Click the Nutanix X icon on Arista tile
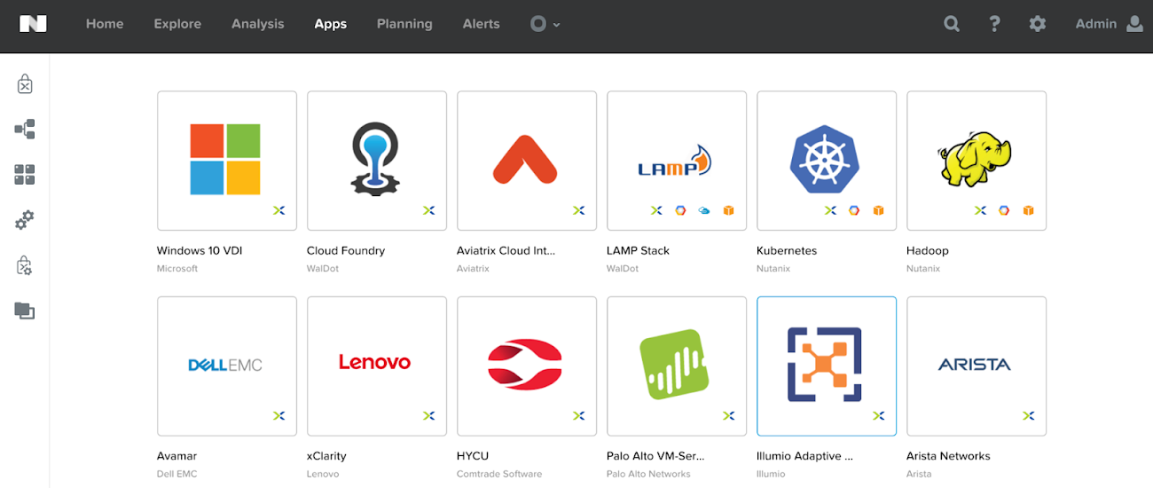The width and height of the screenshot is (1153, 488). coord(1029,415)
